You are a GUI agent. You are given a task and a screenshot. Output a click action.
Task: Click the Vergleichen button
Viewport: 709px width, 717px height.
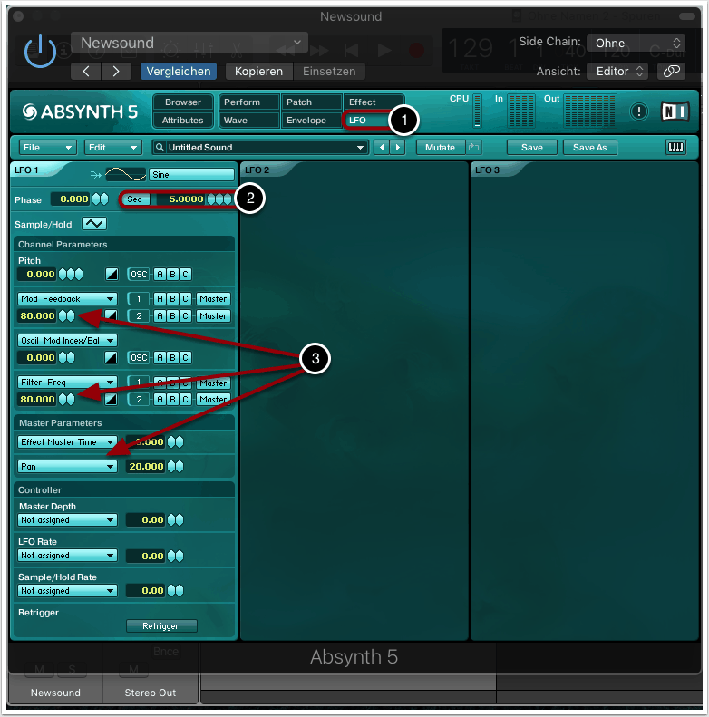click(x=179, y=72)
